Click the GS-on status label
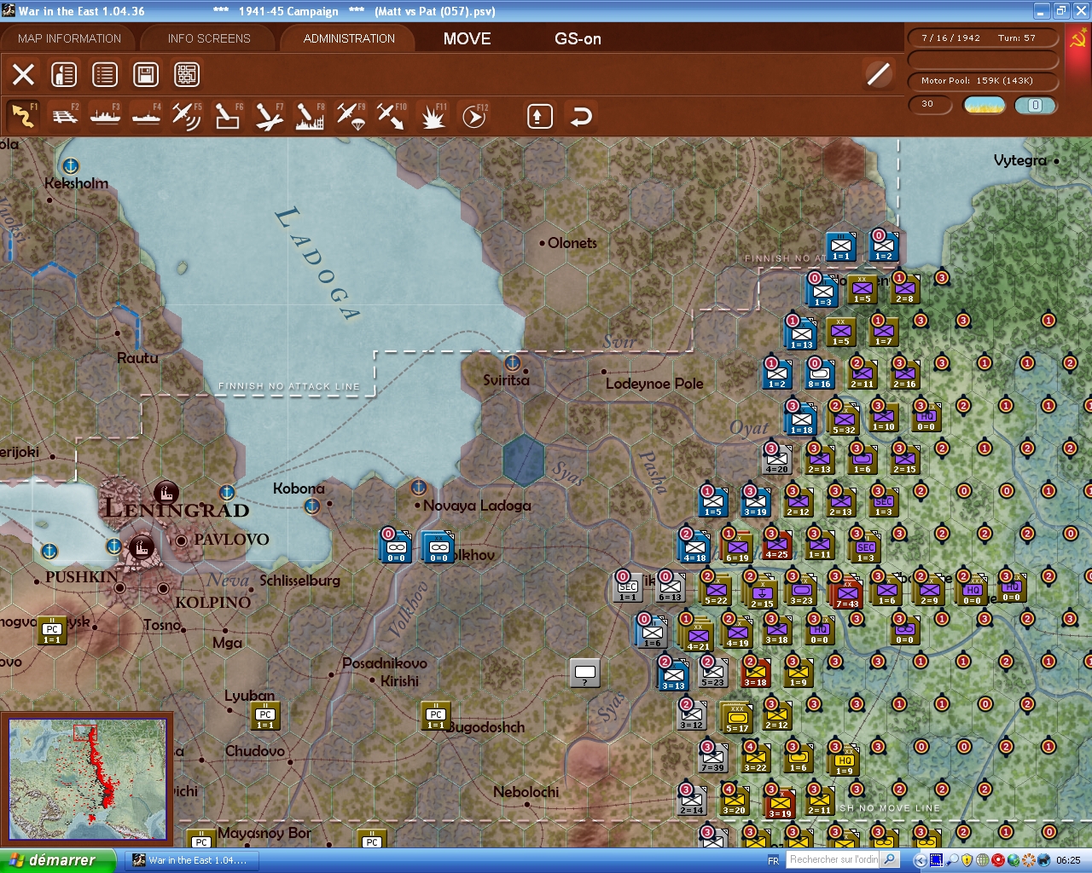The height and width of the screenshot is (873, 1092). (x=578, y=38)
